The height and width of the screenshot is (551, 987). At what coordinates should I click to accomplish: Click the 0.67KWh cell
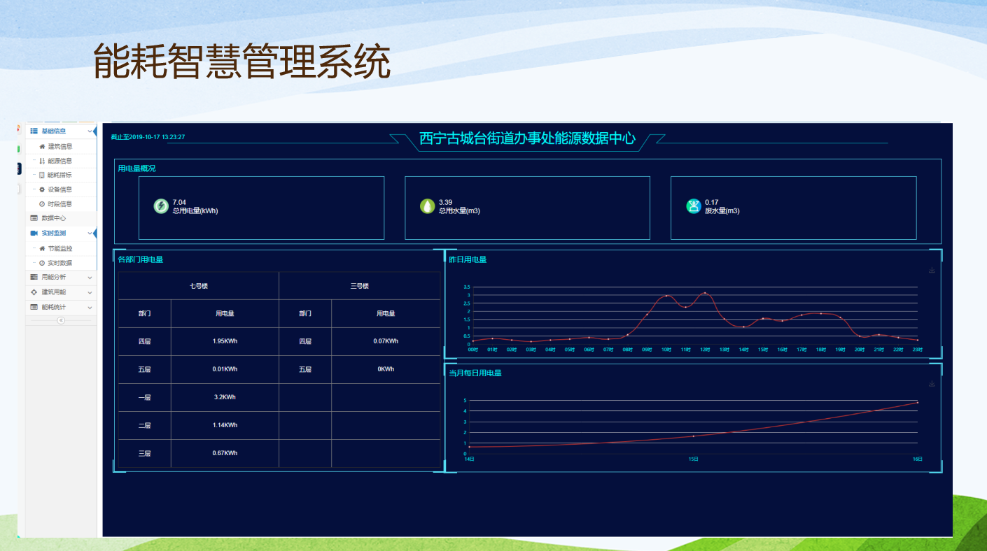pos(225,453)
